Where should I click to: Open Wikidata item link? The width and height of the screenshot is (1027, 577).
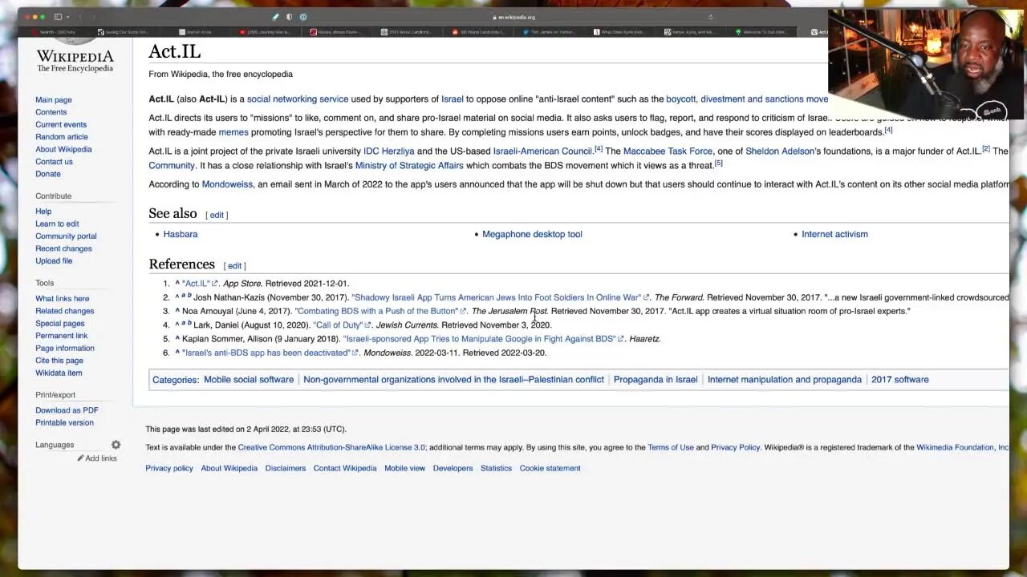point(59,373)
